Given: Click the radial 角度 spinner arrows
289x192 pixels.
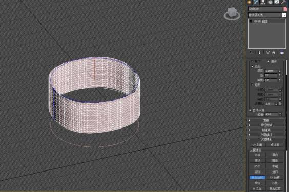Looking at the screenshot, I should point(280,80).
